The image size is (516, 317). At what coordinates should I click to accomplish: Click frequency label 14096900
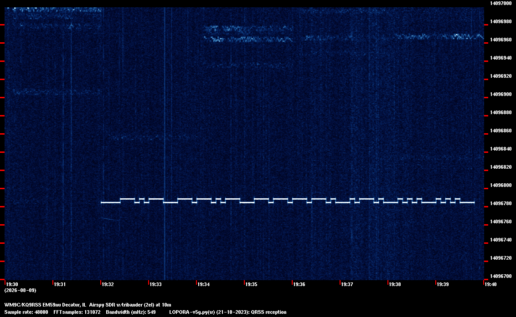point(501,94)
